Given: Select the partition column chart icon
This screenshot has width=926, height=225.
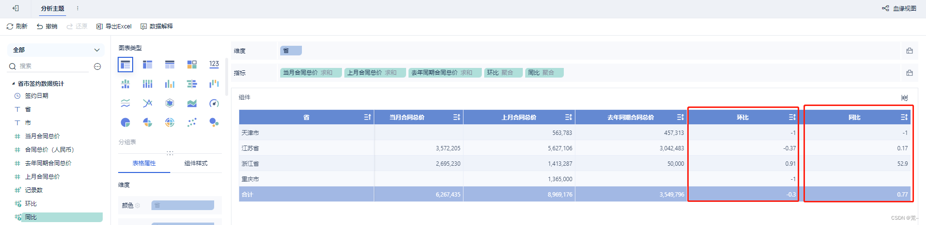Looking at the screenshot, I should [x=125, y=84].
